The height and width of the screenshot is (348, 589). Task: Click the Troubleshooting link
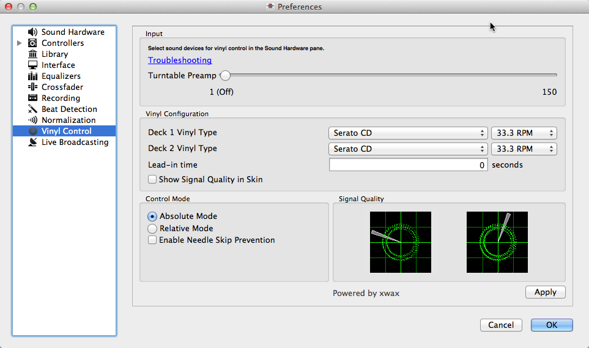coord(180,60)
